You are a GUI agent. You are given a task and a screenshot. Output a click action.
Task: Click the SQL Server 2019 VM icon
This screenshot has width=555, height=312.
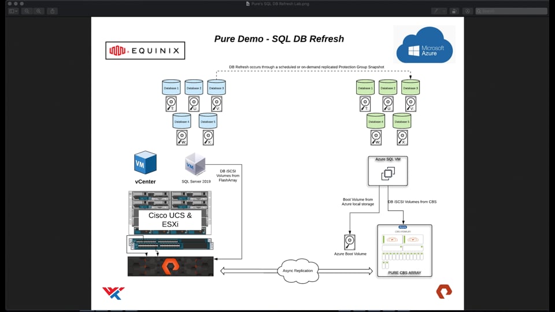coord(195,164)
